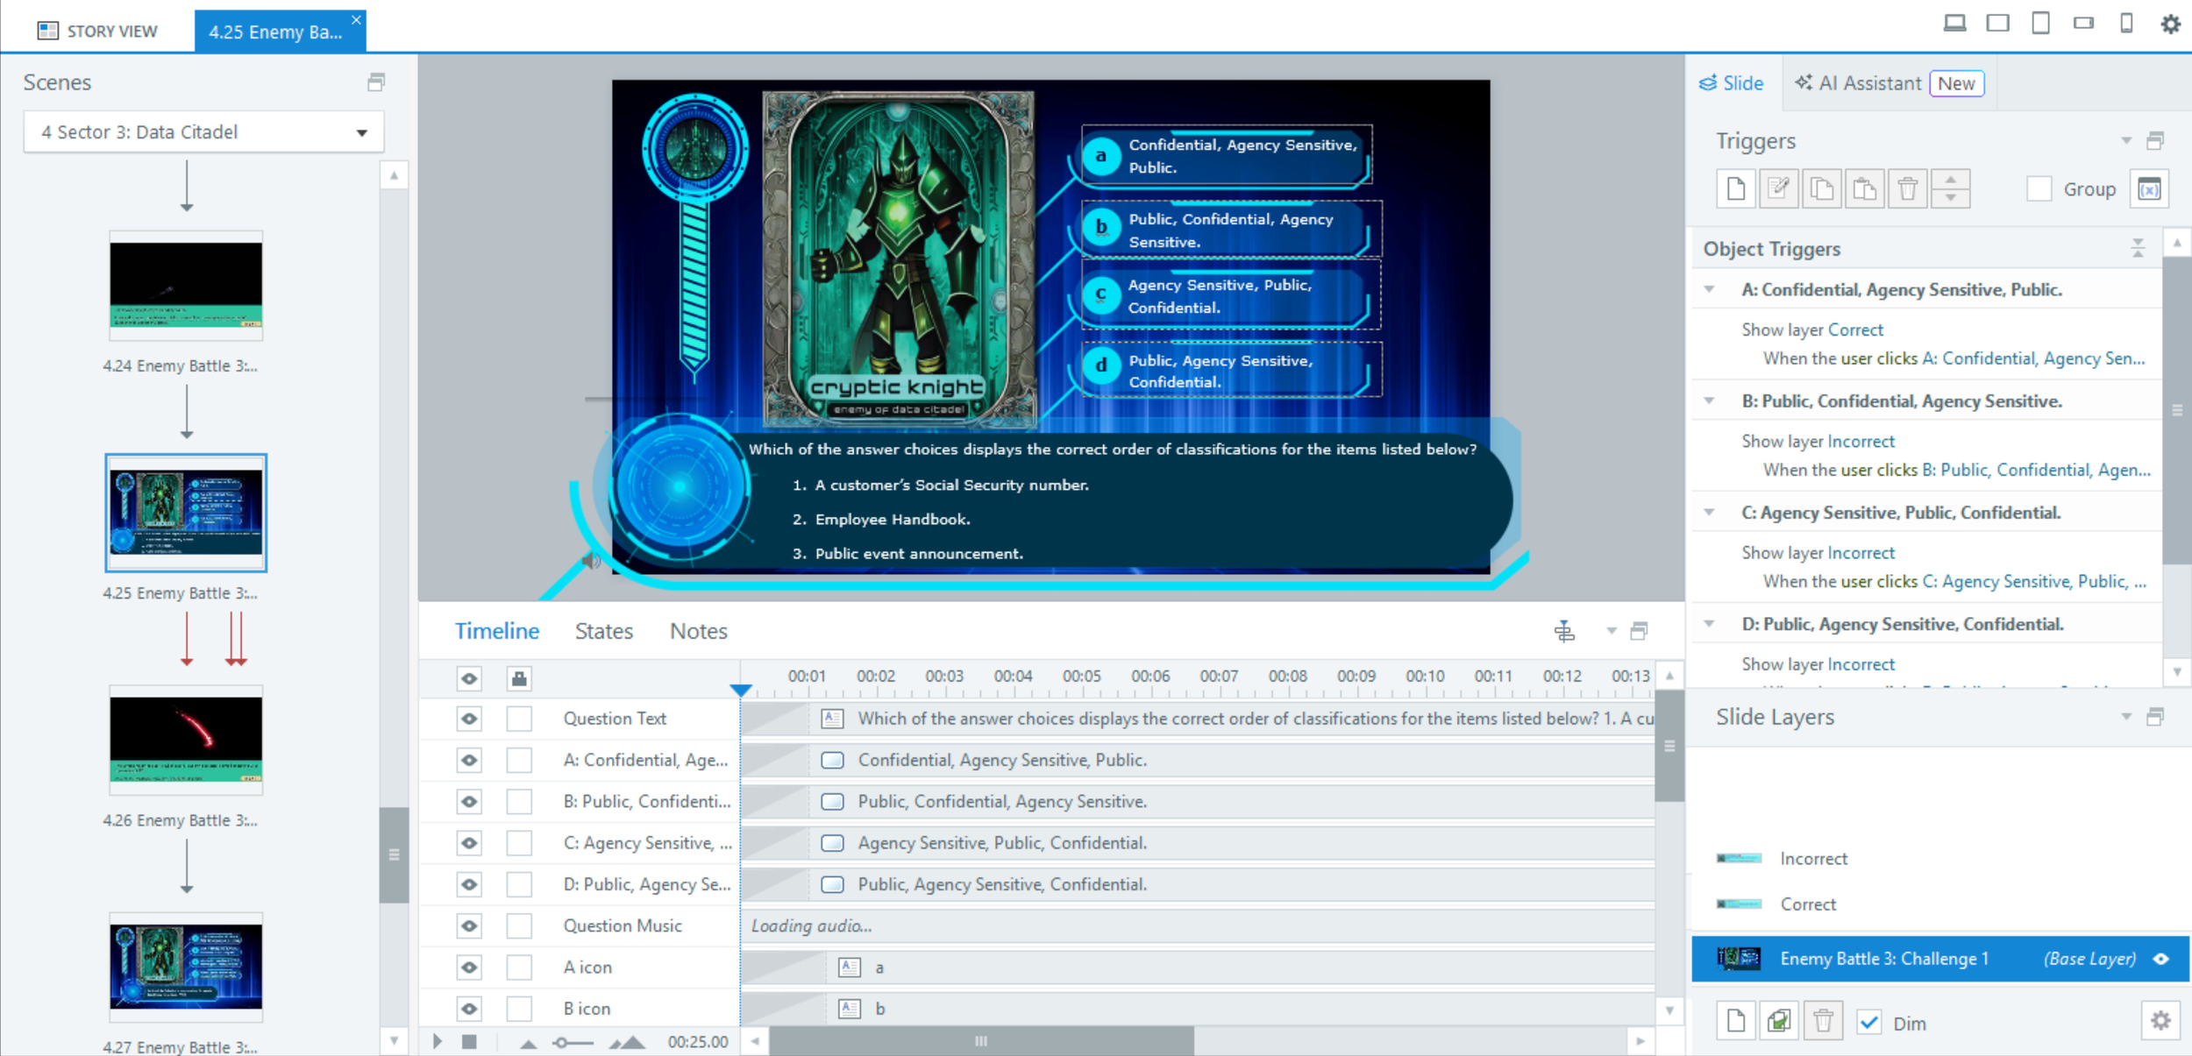Go to STORY VIEW

(97, 32)
